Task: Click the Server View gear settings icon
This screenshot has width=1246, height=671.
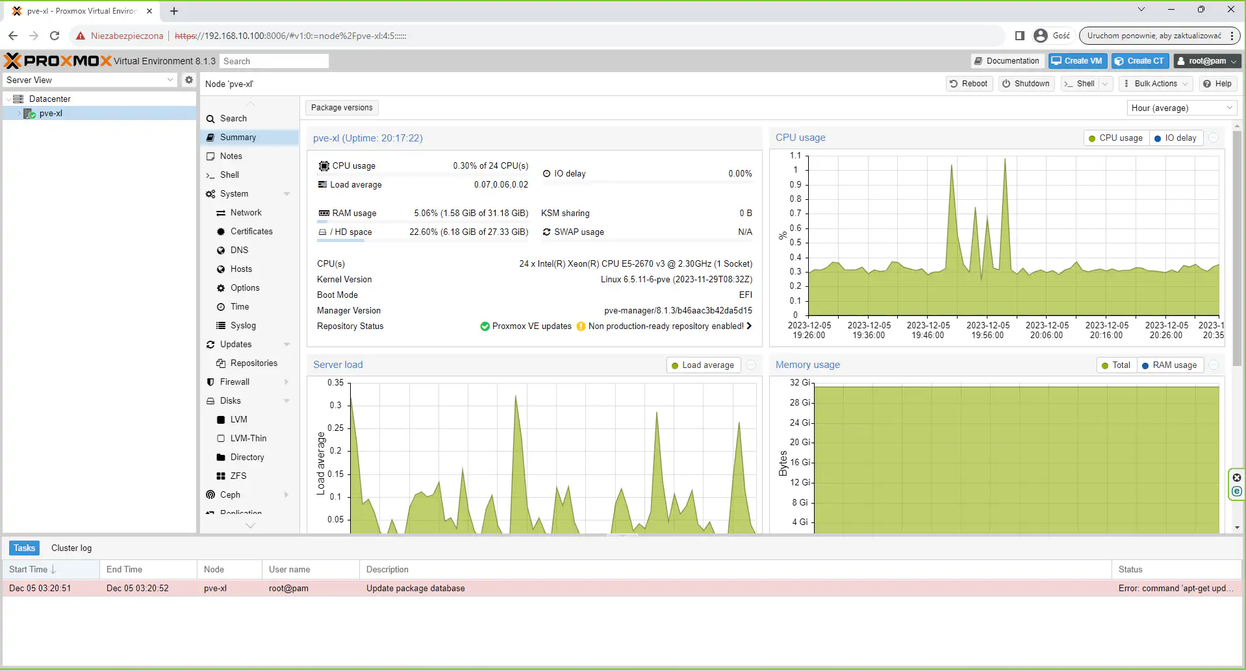Action: 189,80
